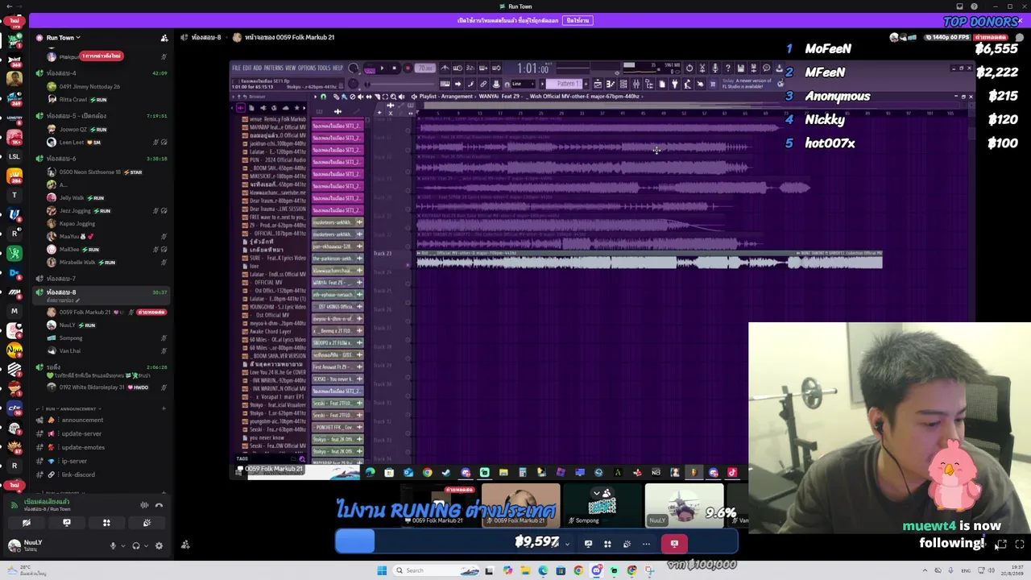Click the Thai notification banner button
The width and height of the screenshot is (1031, 580).
pyautogui.click(x=578, y=20)
